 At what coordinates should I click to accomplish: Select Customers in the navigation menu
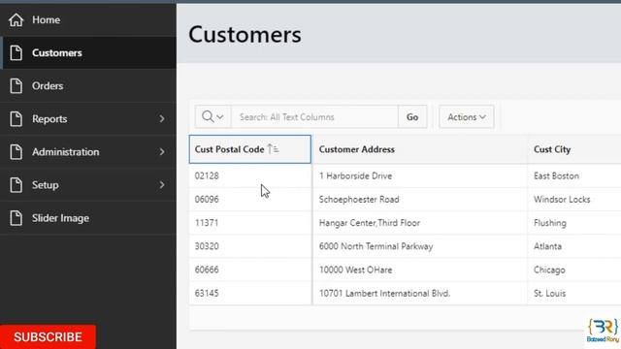tap(88, 52)
